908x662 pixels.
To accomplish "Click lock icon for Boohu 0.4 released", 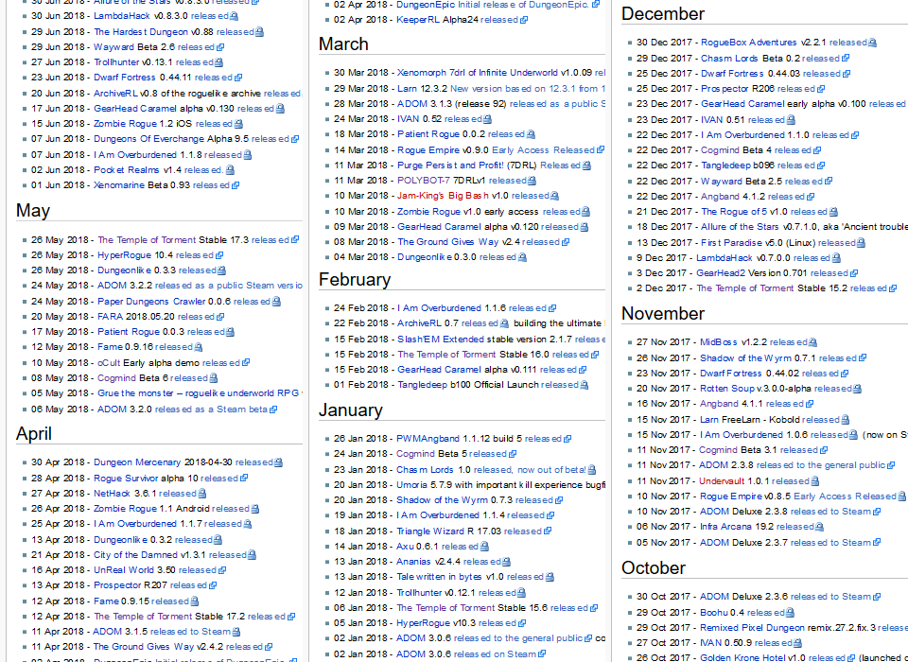I will pos(790,612).
